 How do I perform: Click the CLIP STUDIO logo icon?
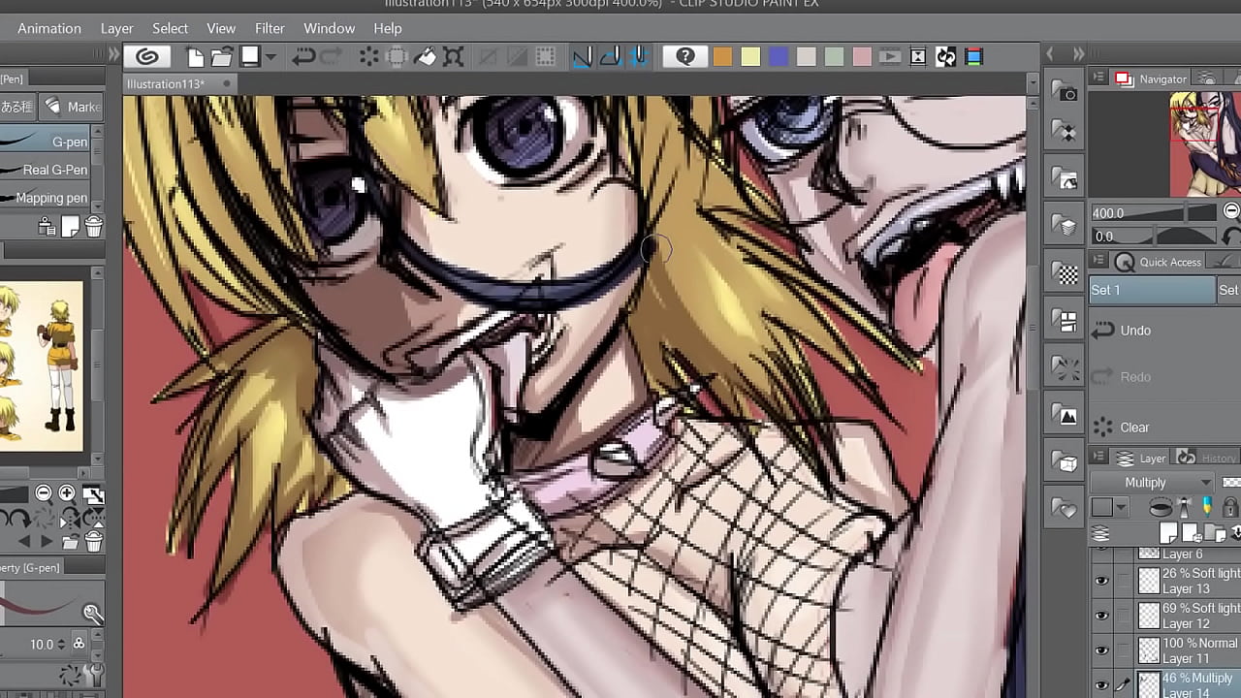(148, 56)
